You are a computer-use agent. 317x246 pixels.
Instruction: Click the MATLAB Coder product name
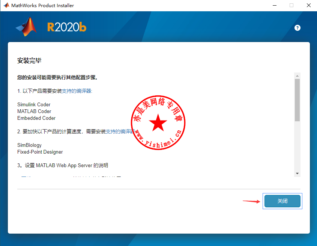click(34, 112)
